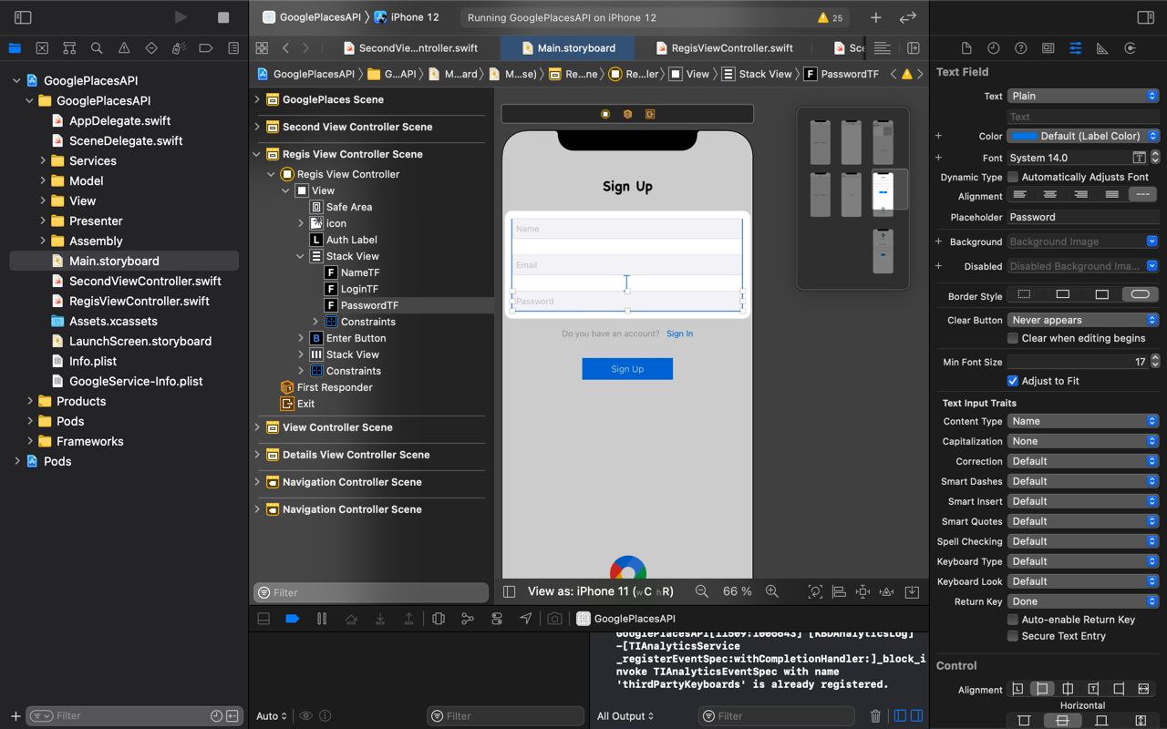Open the Test navigator

151,47
